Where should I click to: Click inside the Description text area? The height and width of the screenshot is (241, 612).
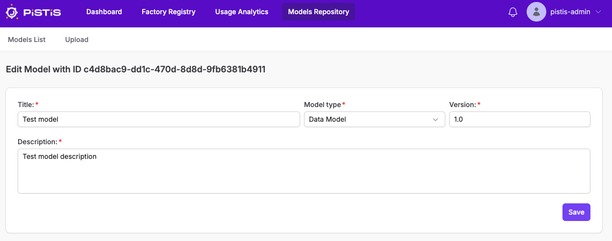(304, 171)
